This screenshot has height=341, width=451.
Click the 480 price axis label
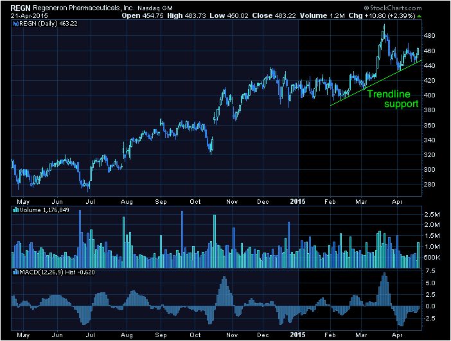click(x=429, y=36)
